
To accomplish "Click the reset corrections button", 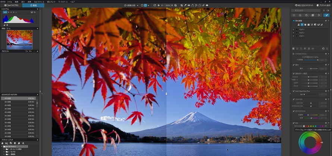I will point(304,5).
